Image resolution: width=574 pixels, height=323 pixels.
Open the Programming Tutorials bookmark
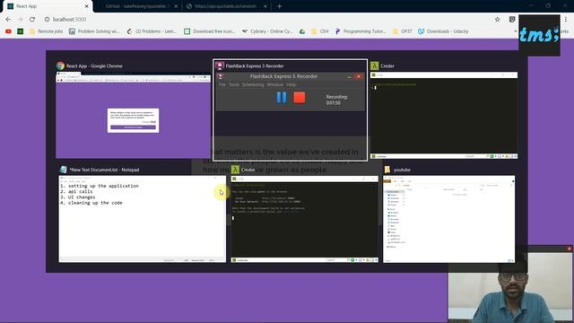coord(361,31)
